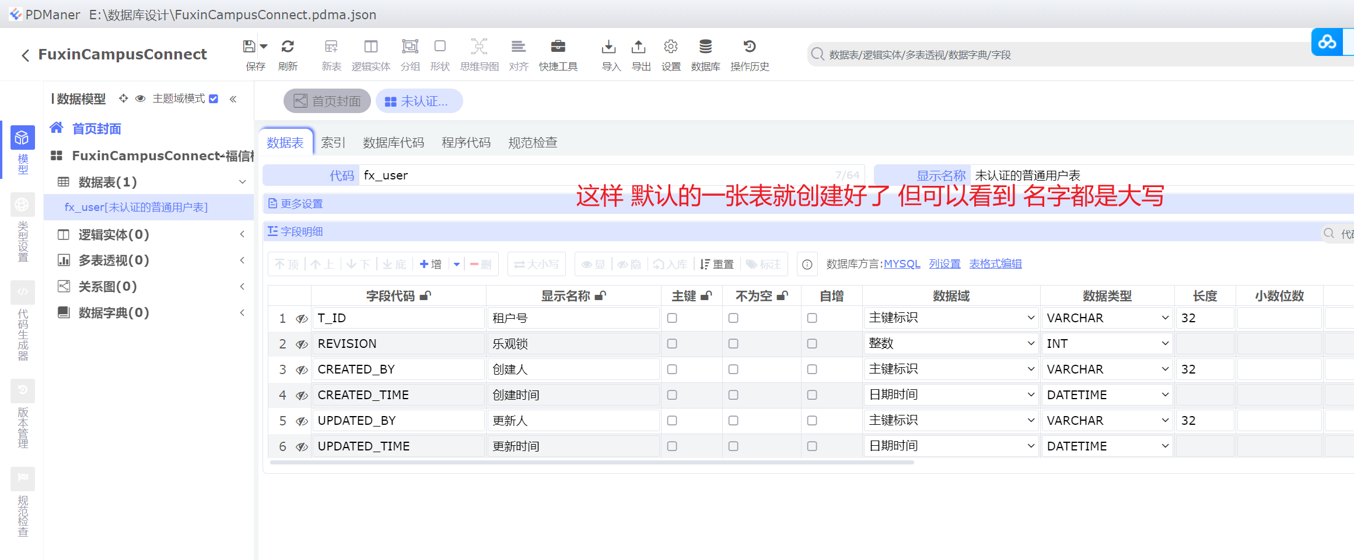Open the dropdown arrow beside 增 button
1354x560 pixels.
(457, 265)
